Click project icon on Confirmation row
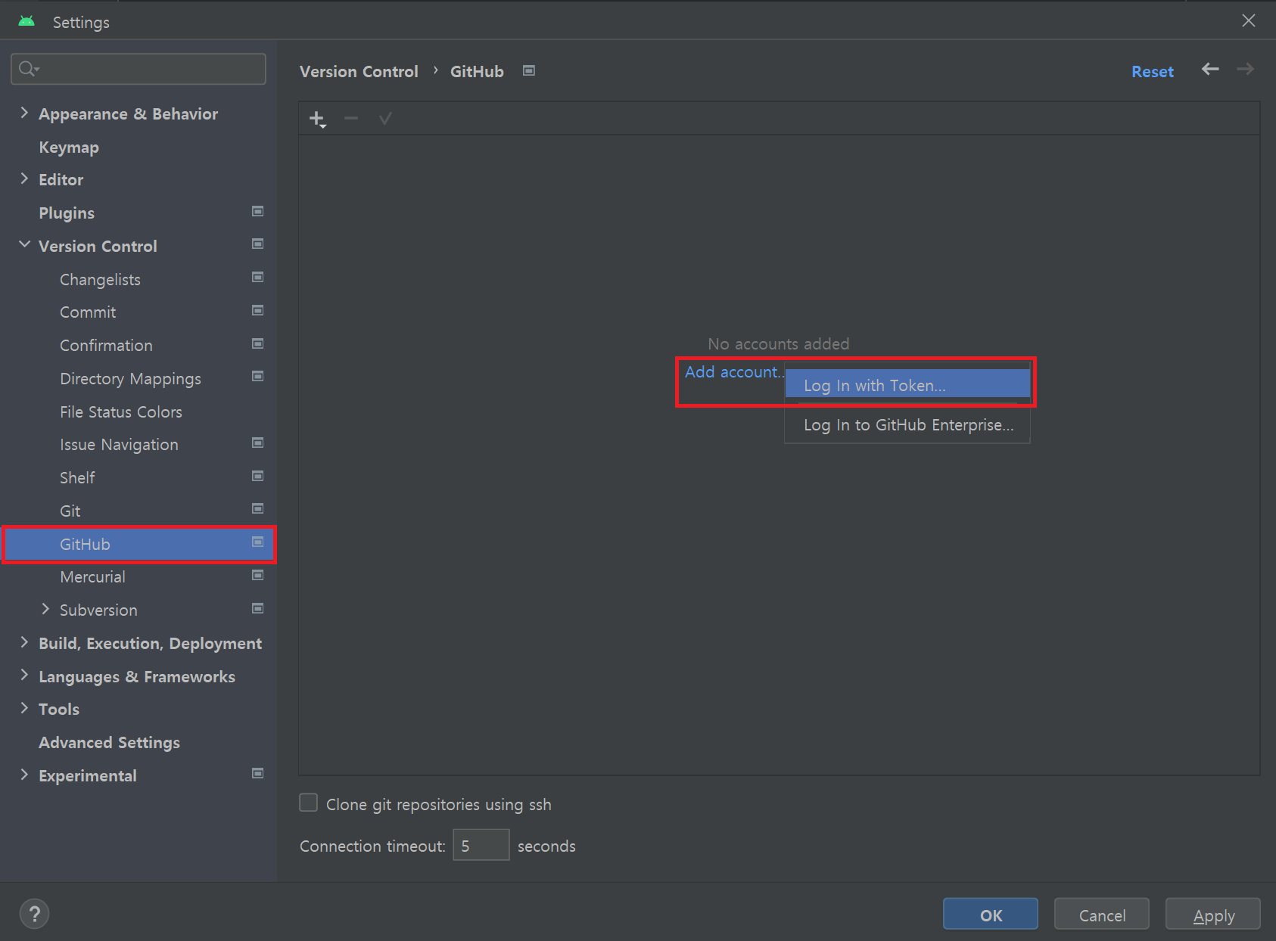The height and width of the screenshot is (941, 1276). [x=258, y=343]
